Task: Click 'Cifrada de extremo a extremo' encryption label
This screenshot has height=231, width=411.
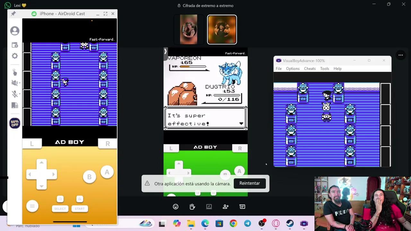Action: click(208, 5)
